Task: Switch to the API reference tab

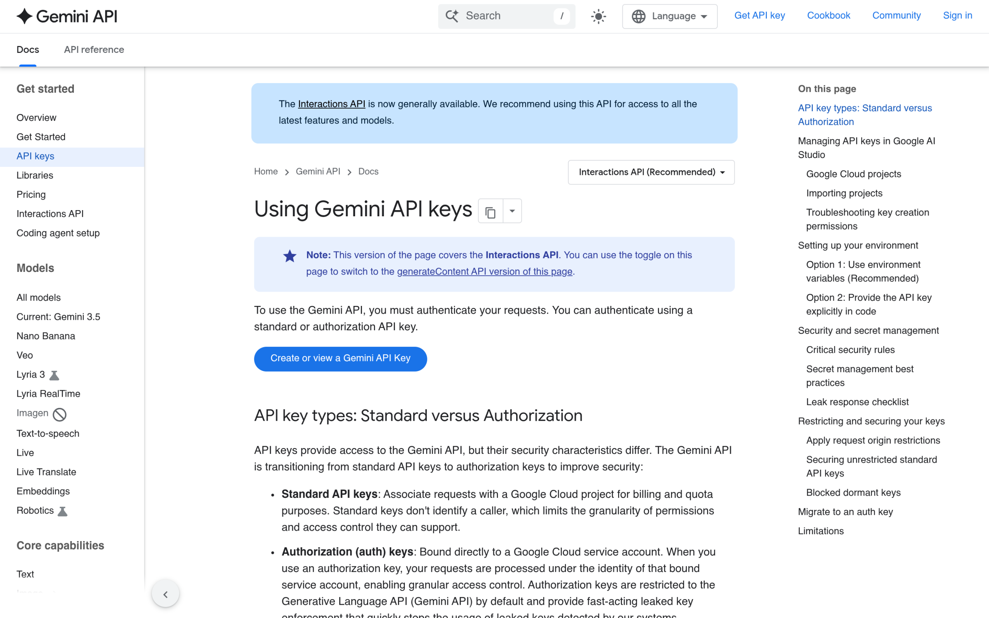Action: pos(94,50)
